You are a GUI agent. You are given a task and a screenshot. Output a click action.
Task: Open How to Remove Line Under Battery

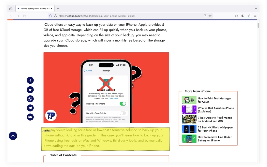215,139
